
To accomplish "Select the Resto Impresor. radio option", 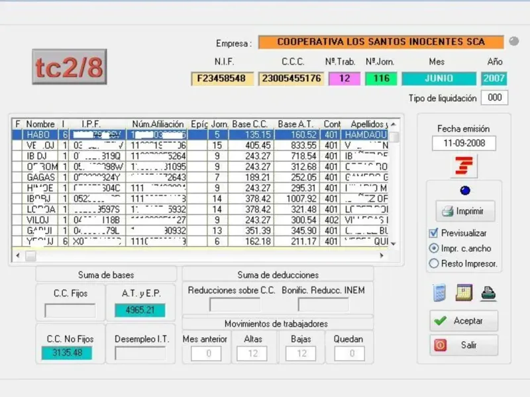I will click(x=434, y=263).
